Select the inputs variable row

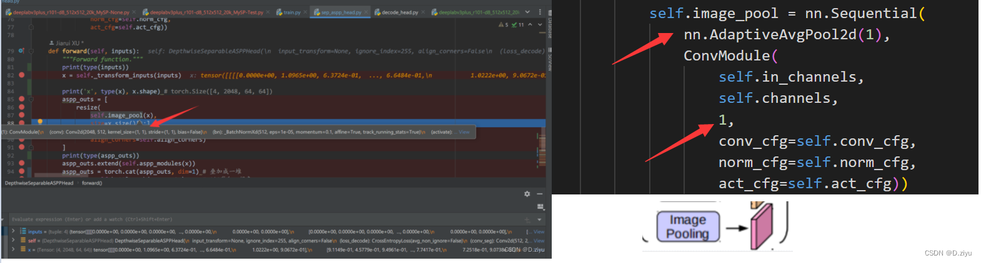point(278,231)
